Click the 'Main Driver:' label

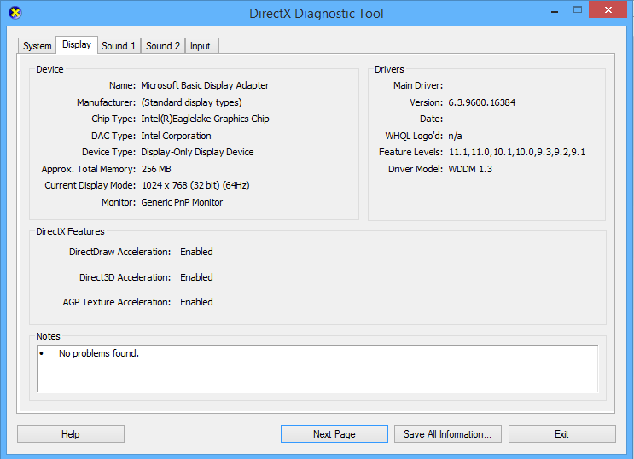(x=418, y=85)
